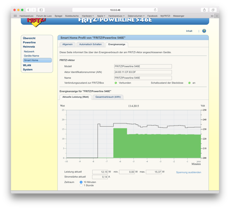
Task: Select the 10 Minuten time range
Action: tap(81, 182)
